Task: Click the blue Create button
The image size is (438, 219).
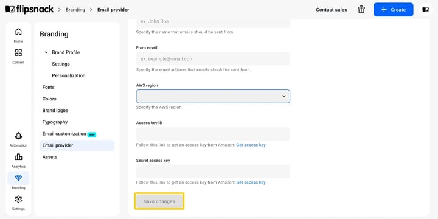Action: click(x=394, y=10)
